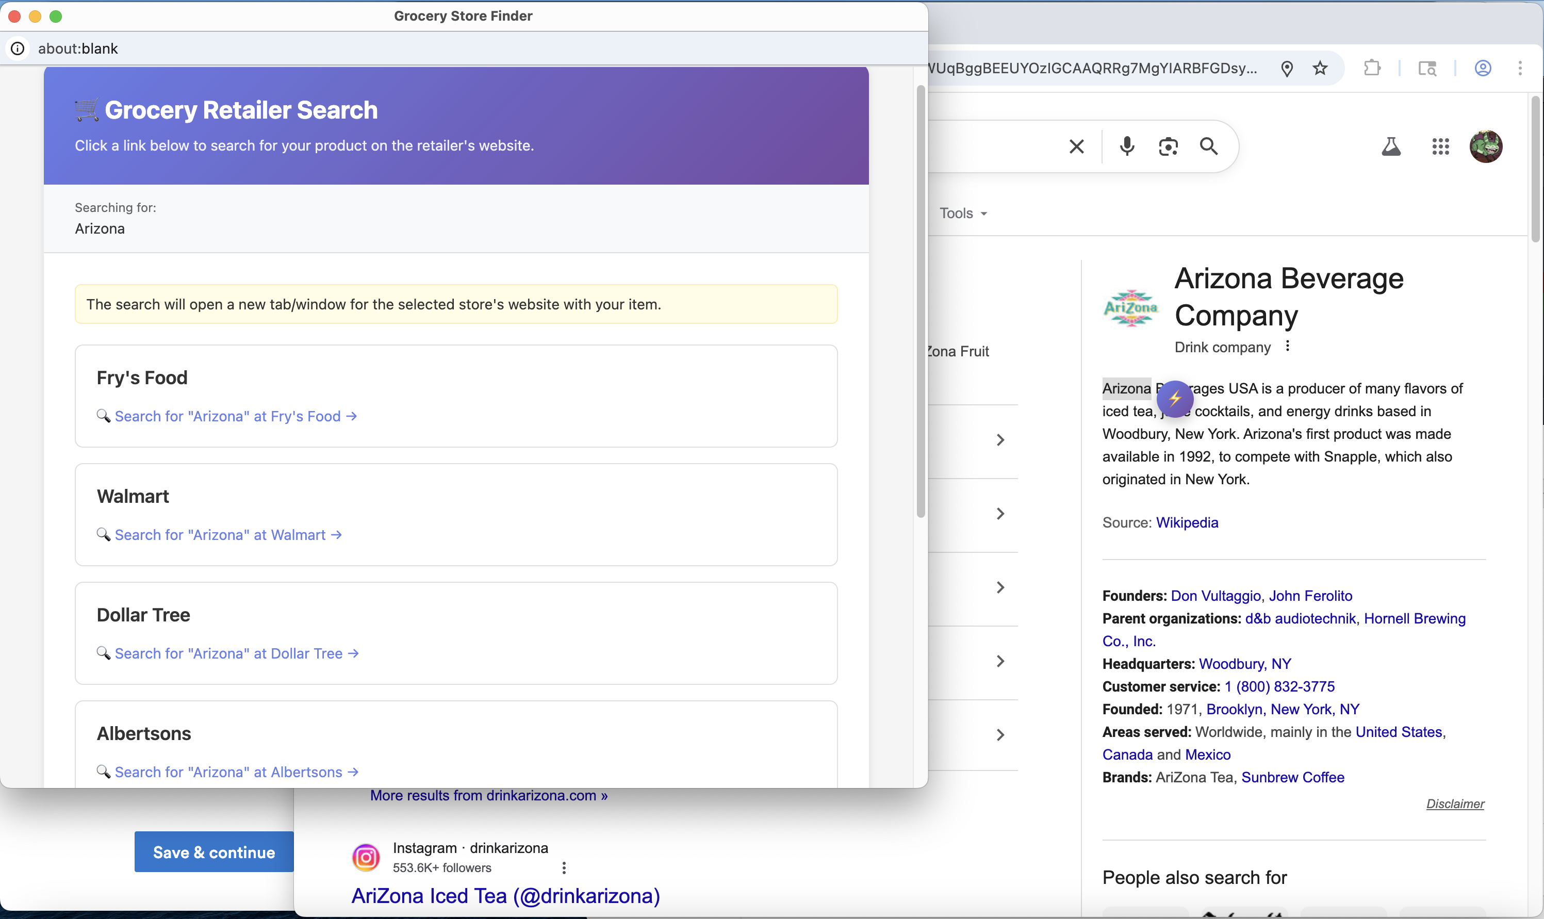This screenshot has height=919, width=1544.
Task: Open the Extensions puzzle icon
Action: click(1372, 68)
